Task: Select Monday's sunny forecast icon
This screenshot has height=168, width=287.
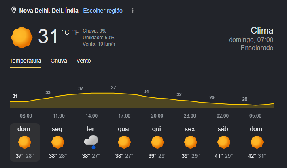Action: (58, 142)
